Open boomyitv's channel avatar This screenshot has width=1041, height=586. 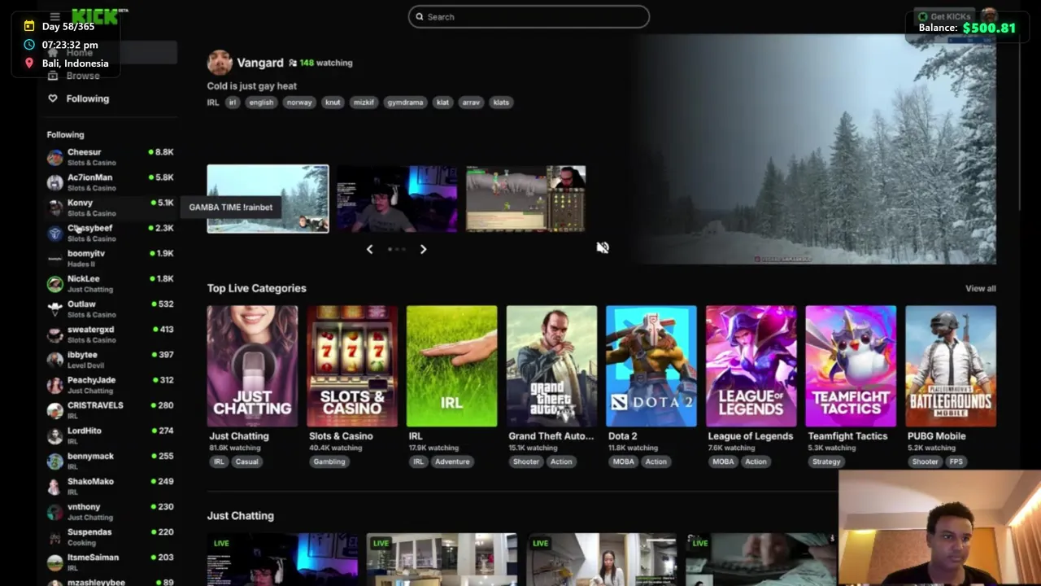tap(54, 259)
